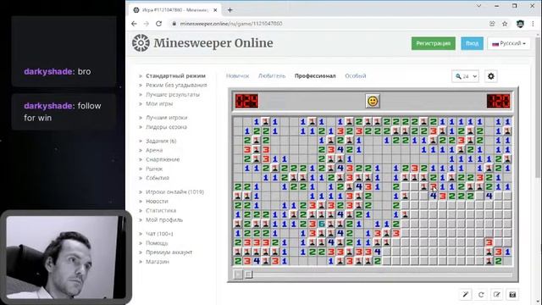Click the replay progress bar track
This screenshot has height=305, width=542.
tap(383, 274)
